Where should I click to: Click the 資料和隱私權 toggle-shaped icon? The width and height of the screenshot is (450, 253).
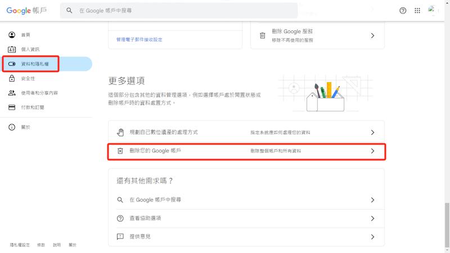(12, 64)
